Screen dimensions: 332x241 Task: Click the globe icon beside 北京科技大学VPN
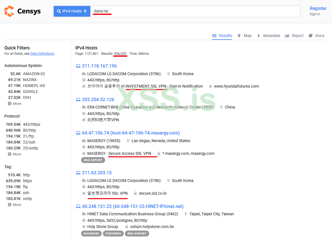click(x=84, y=120)
